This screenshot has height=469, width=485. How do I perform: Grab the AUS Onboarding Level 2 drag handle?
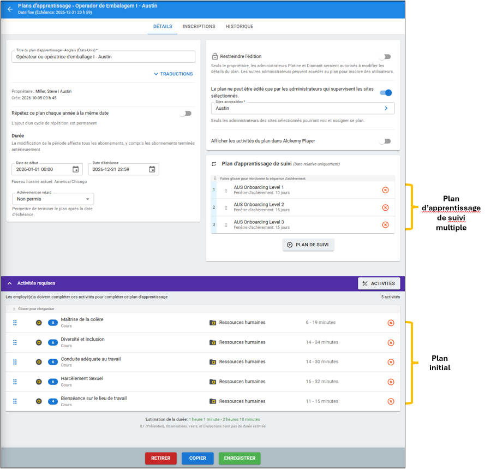coord(226,207)
